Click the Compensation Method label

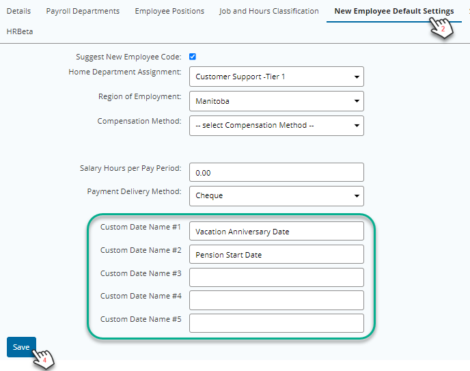[139, 121]
